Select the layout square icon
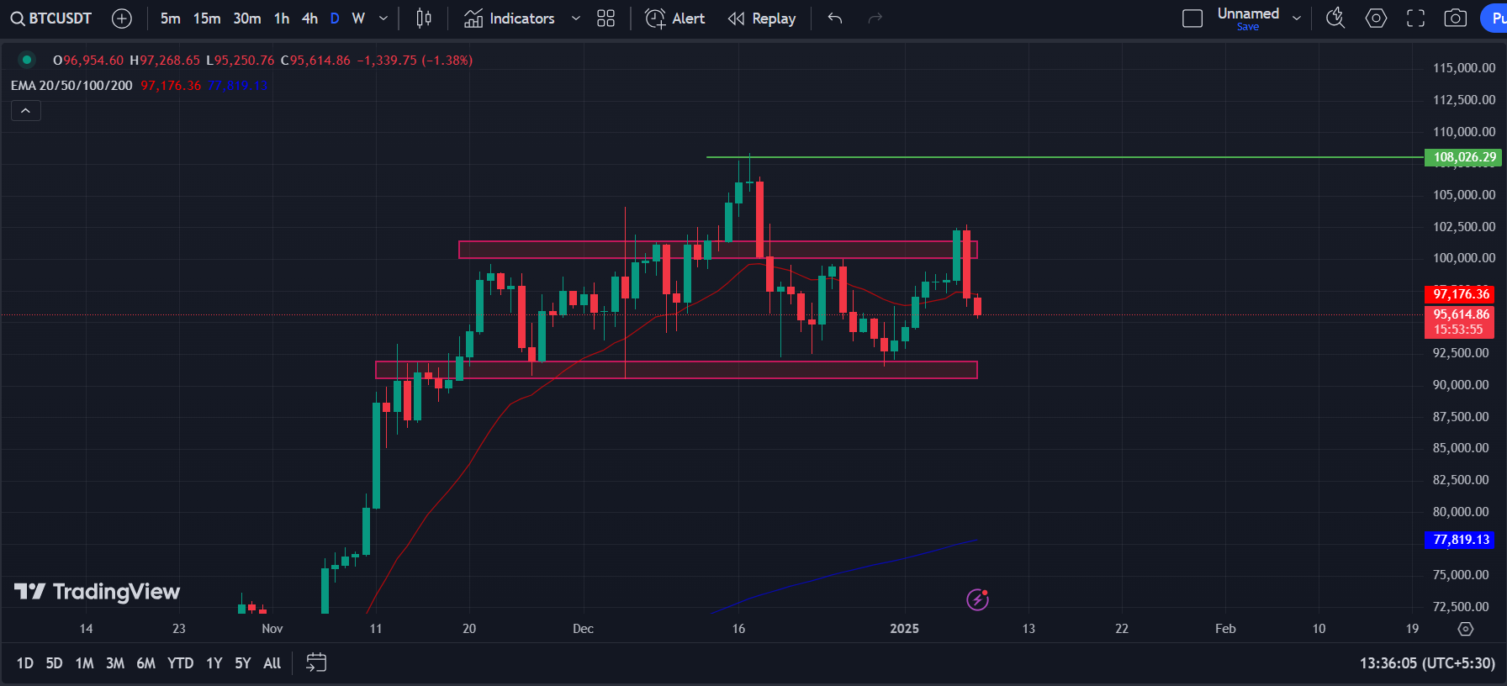The width and height of the screenshot is (1507, 686). [x=1192, y=18]
